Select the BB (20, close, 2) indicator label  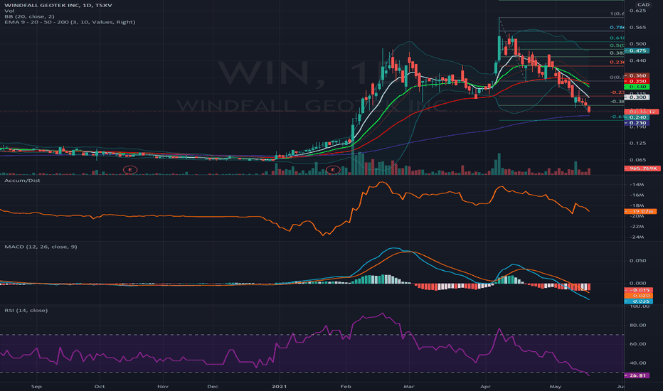(x=29, y=16)
